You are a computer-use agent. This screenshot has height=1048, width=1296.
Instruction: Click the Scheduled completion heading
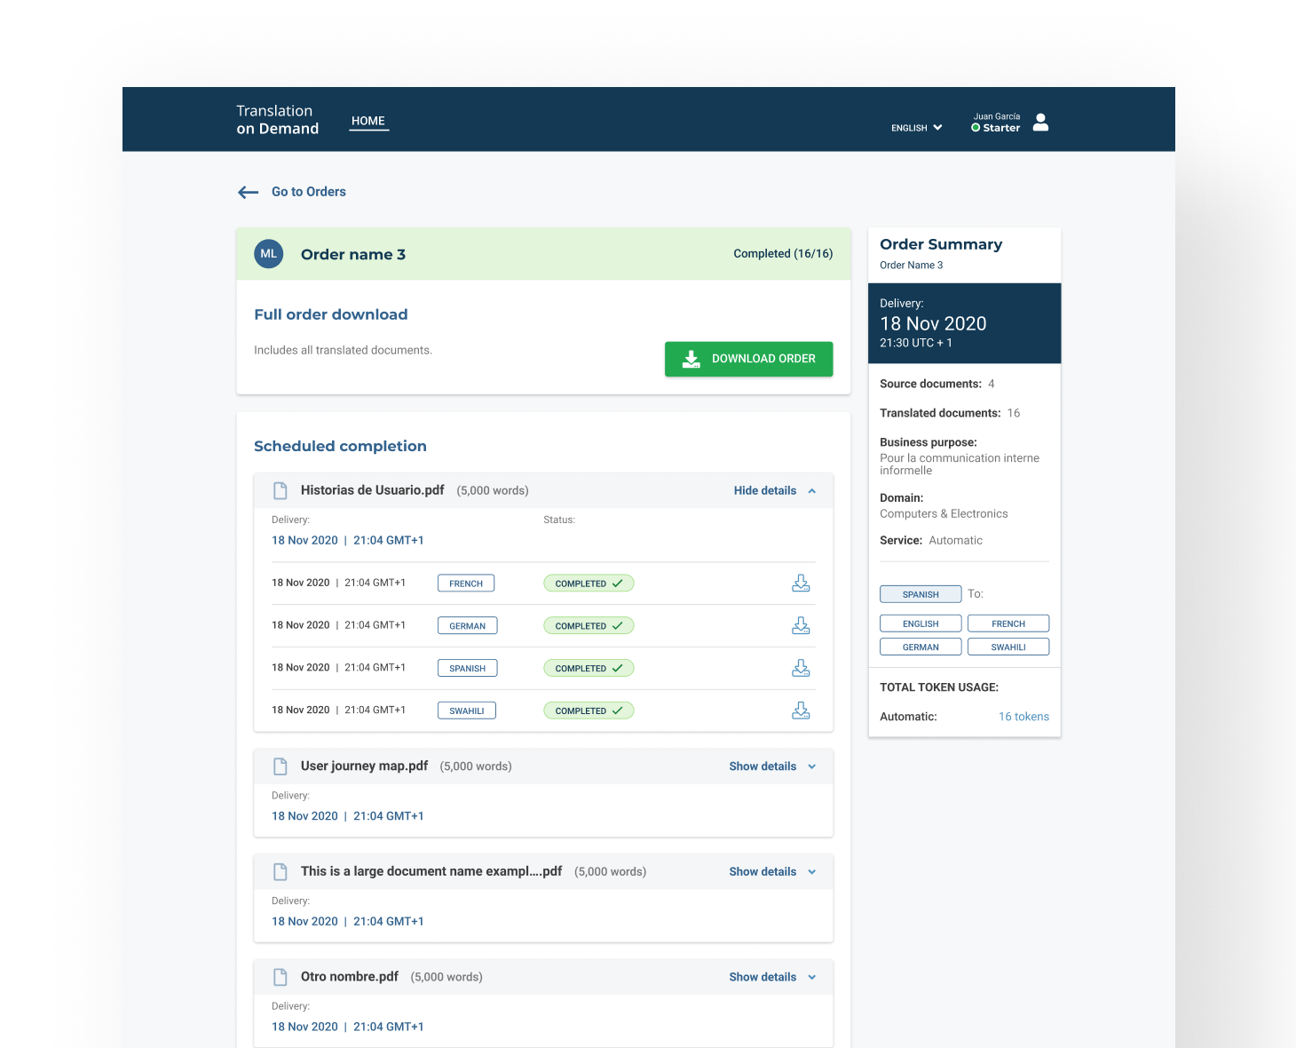[340, 447]
